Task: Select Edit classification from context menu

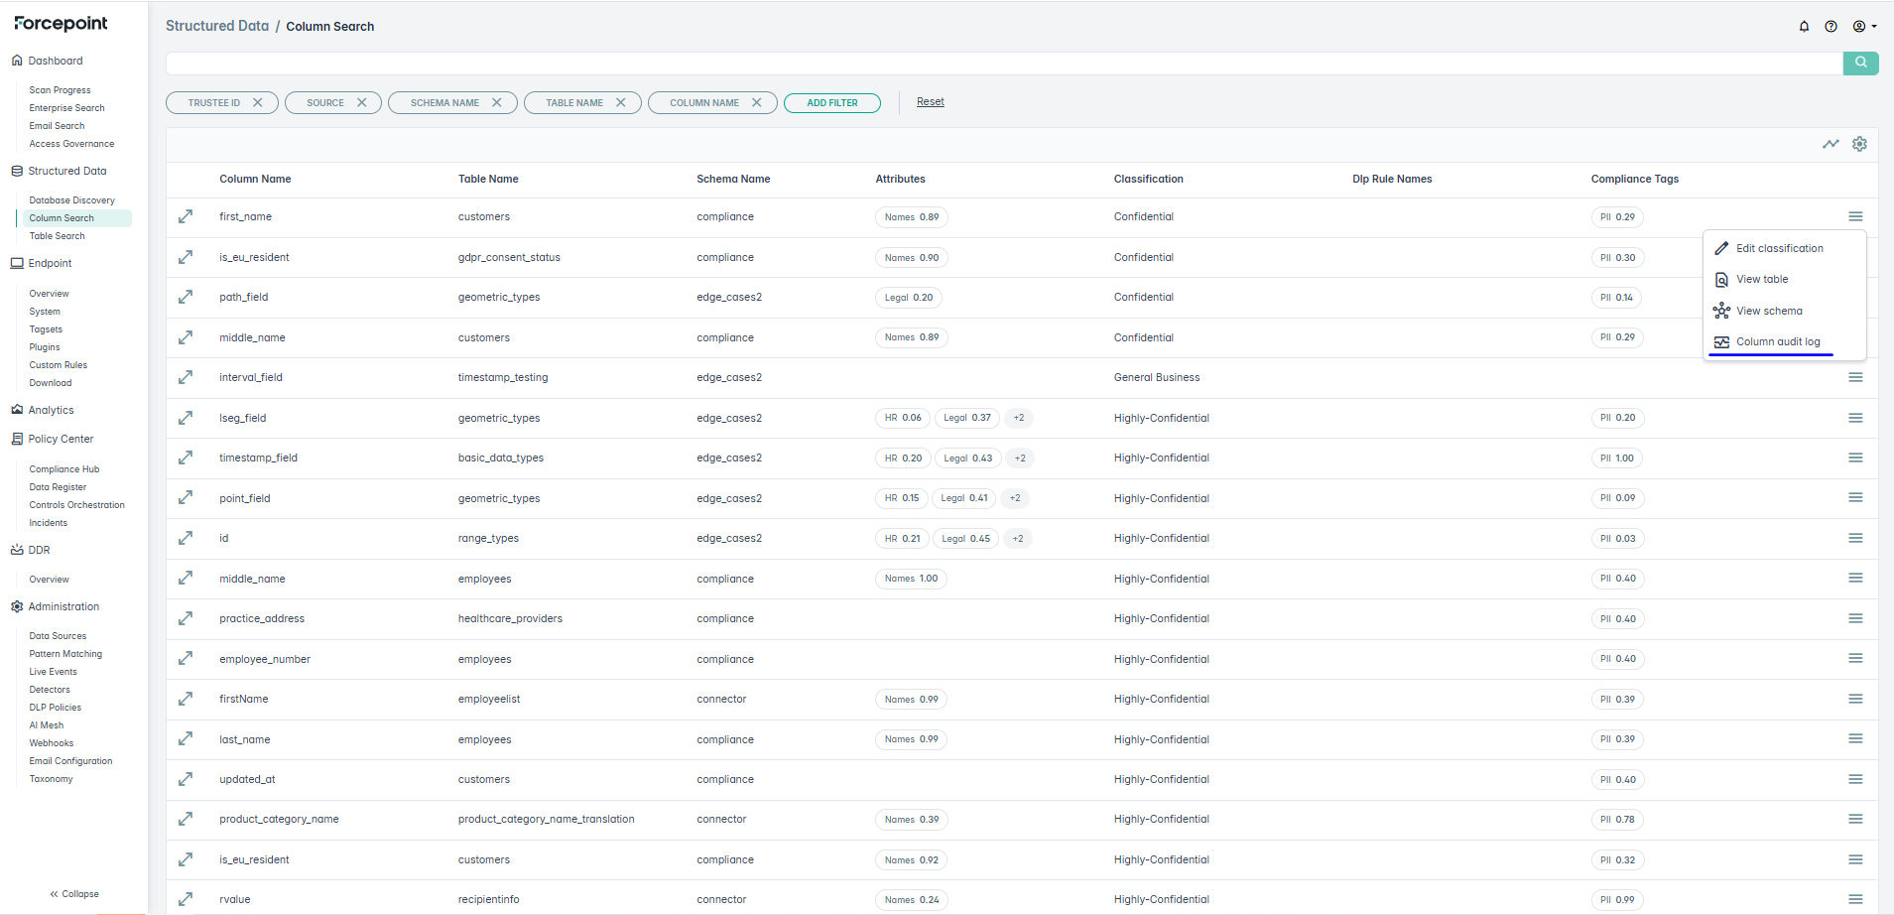Action: click(x=1779, y=248)
